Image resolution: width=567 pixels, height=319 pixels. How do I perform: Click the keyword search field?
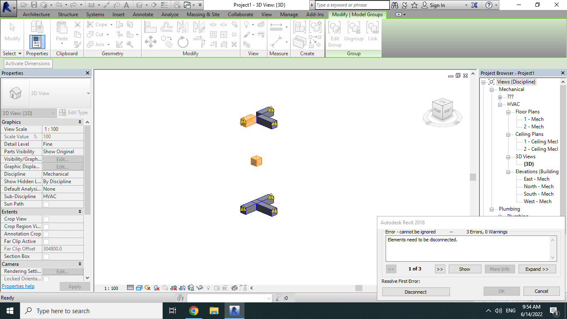(351, 5)
